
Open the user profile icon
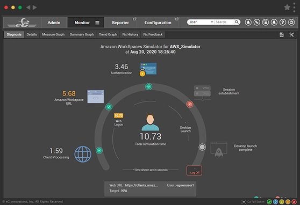point(248,23)
